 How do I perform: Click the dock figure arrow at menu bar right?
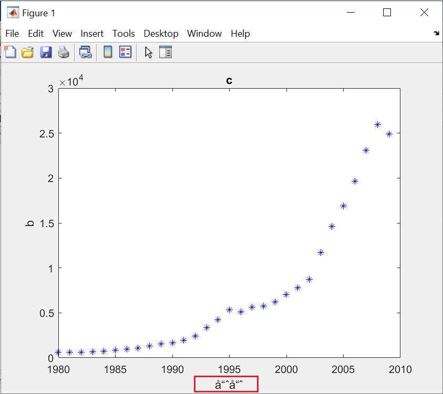pyautogui.click(x=436, y=34)
